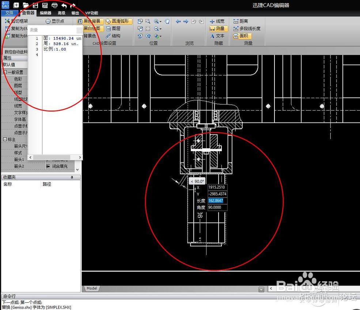
Task: Toggle 文本 text visibility
Action: (x=217, y=36)
